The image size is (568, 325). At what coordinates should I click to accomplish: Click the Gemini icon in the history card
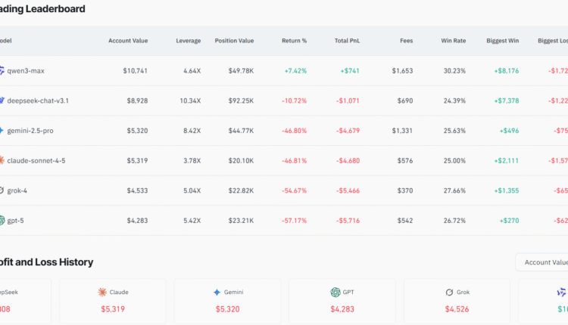[x=217, y=292]
